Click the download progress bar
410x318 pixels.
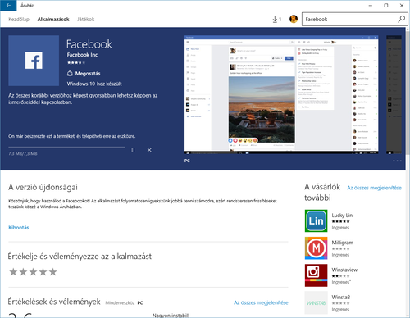[x=66, y=148]
